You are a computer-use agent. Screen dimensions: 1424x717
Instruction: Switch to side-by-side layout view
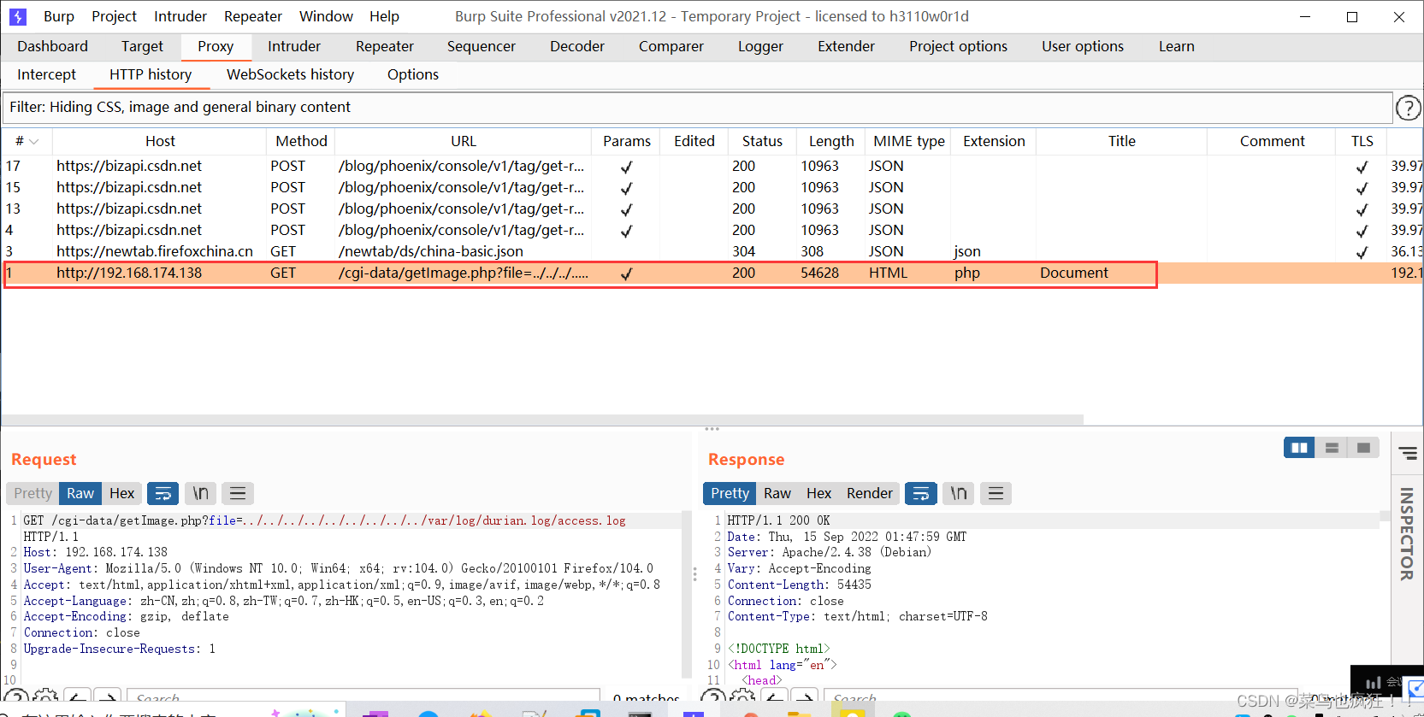point(1299,448)
